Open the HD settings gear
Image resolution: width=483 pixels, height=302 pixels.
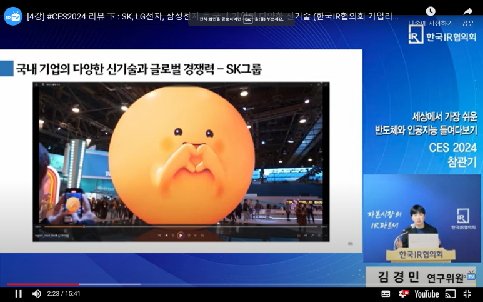pyautogui.click(x=403, y=294)
